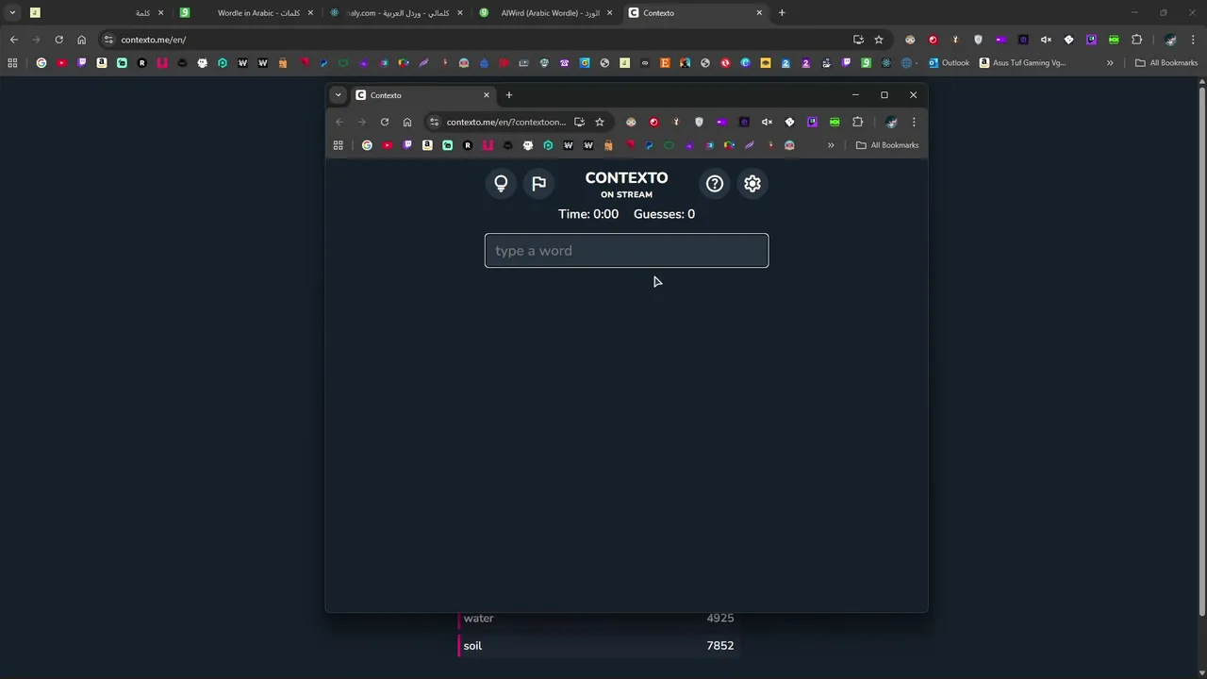Image resolution: width=1207 pixels, height=679 pixels.
Task: Show more bookmarks chevron in back window
Action: pyautogui.click(x=1110, y=63)
